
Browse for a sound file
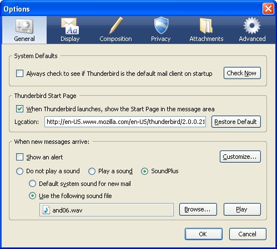(x=198, y=209)
